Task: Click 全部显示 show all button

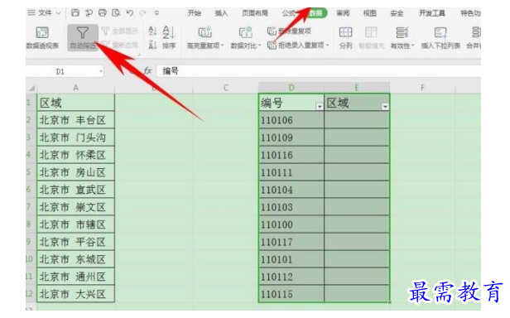Action: (x=120, y=31)
